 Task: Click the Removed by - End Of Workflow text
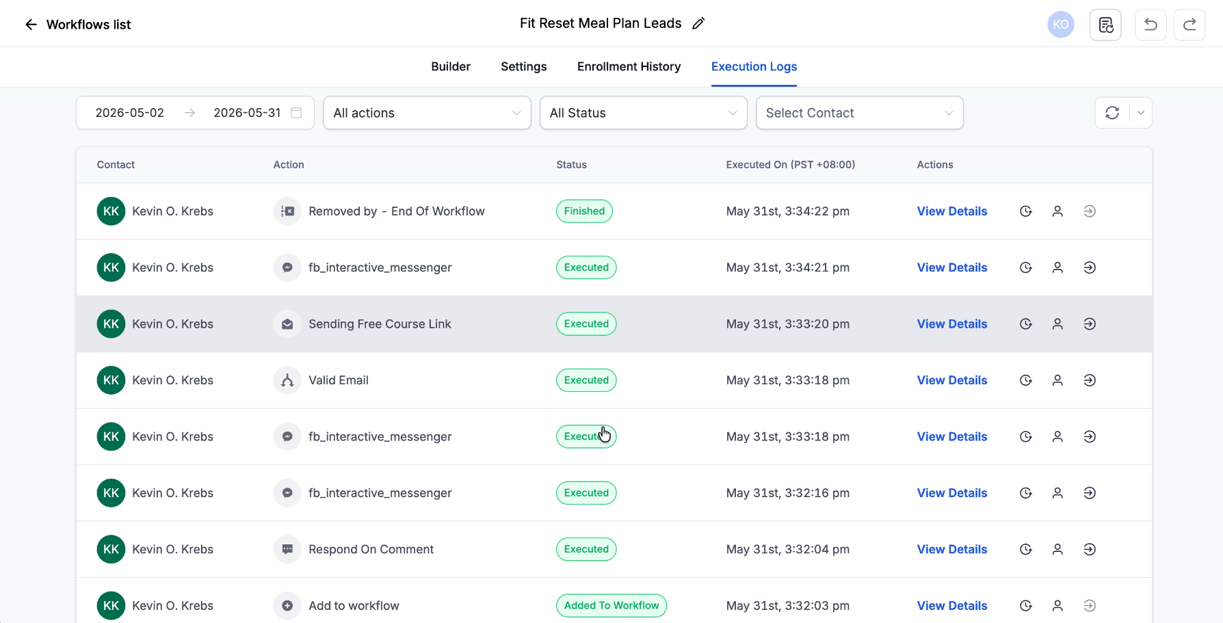tap(397, 211)
